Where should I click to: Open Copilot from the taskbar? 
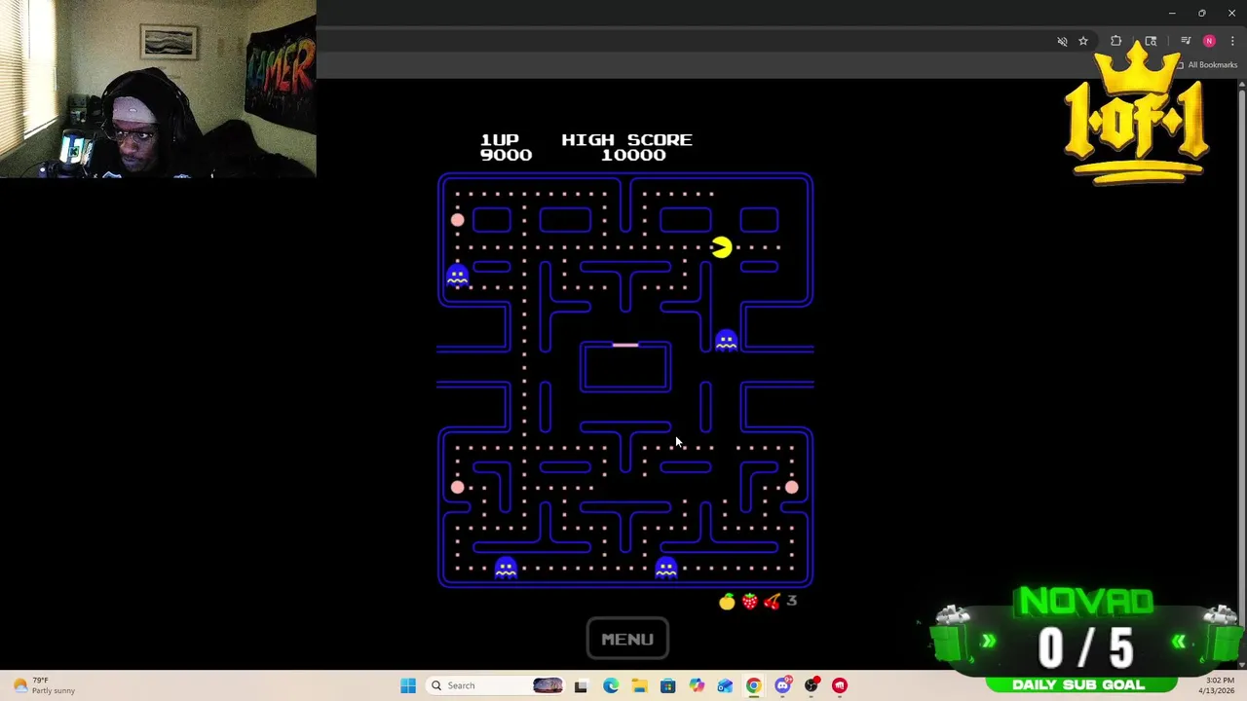(697, 685)
